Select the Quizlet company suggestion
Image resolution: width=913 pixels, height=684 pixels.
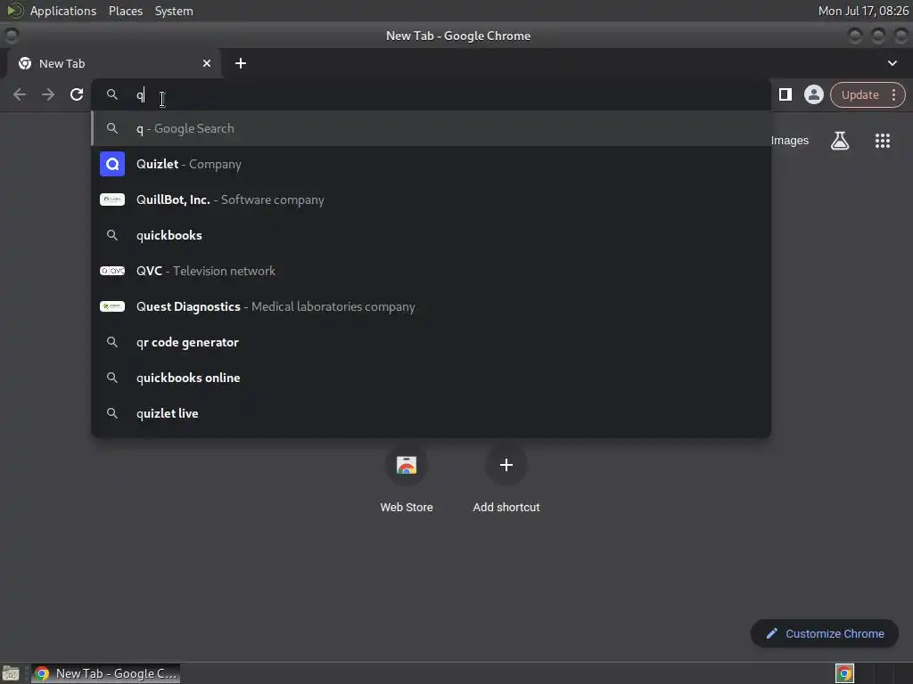coord(431,164)
